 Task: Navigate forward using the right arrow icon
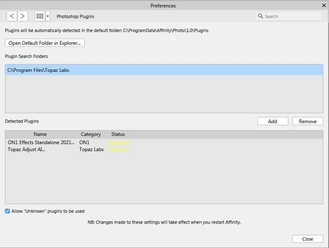click(x=22, y=16)
